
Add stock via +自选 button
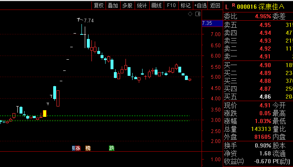pyautogui.click(x=200, y=5)
